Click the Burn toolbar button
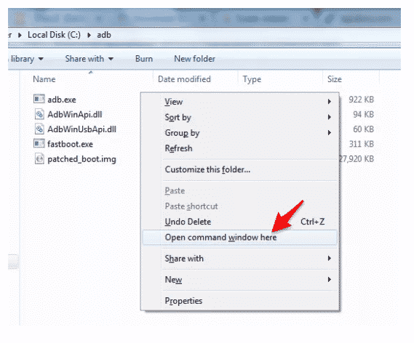 [144, 59]
